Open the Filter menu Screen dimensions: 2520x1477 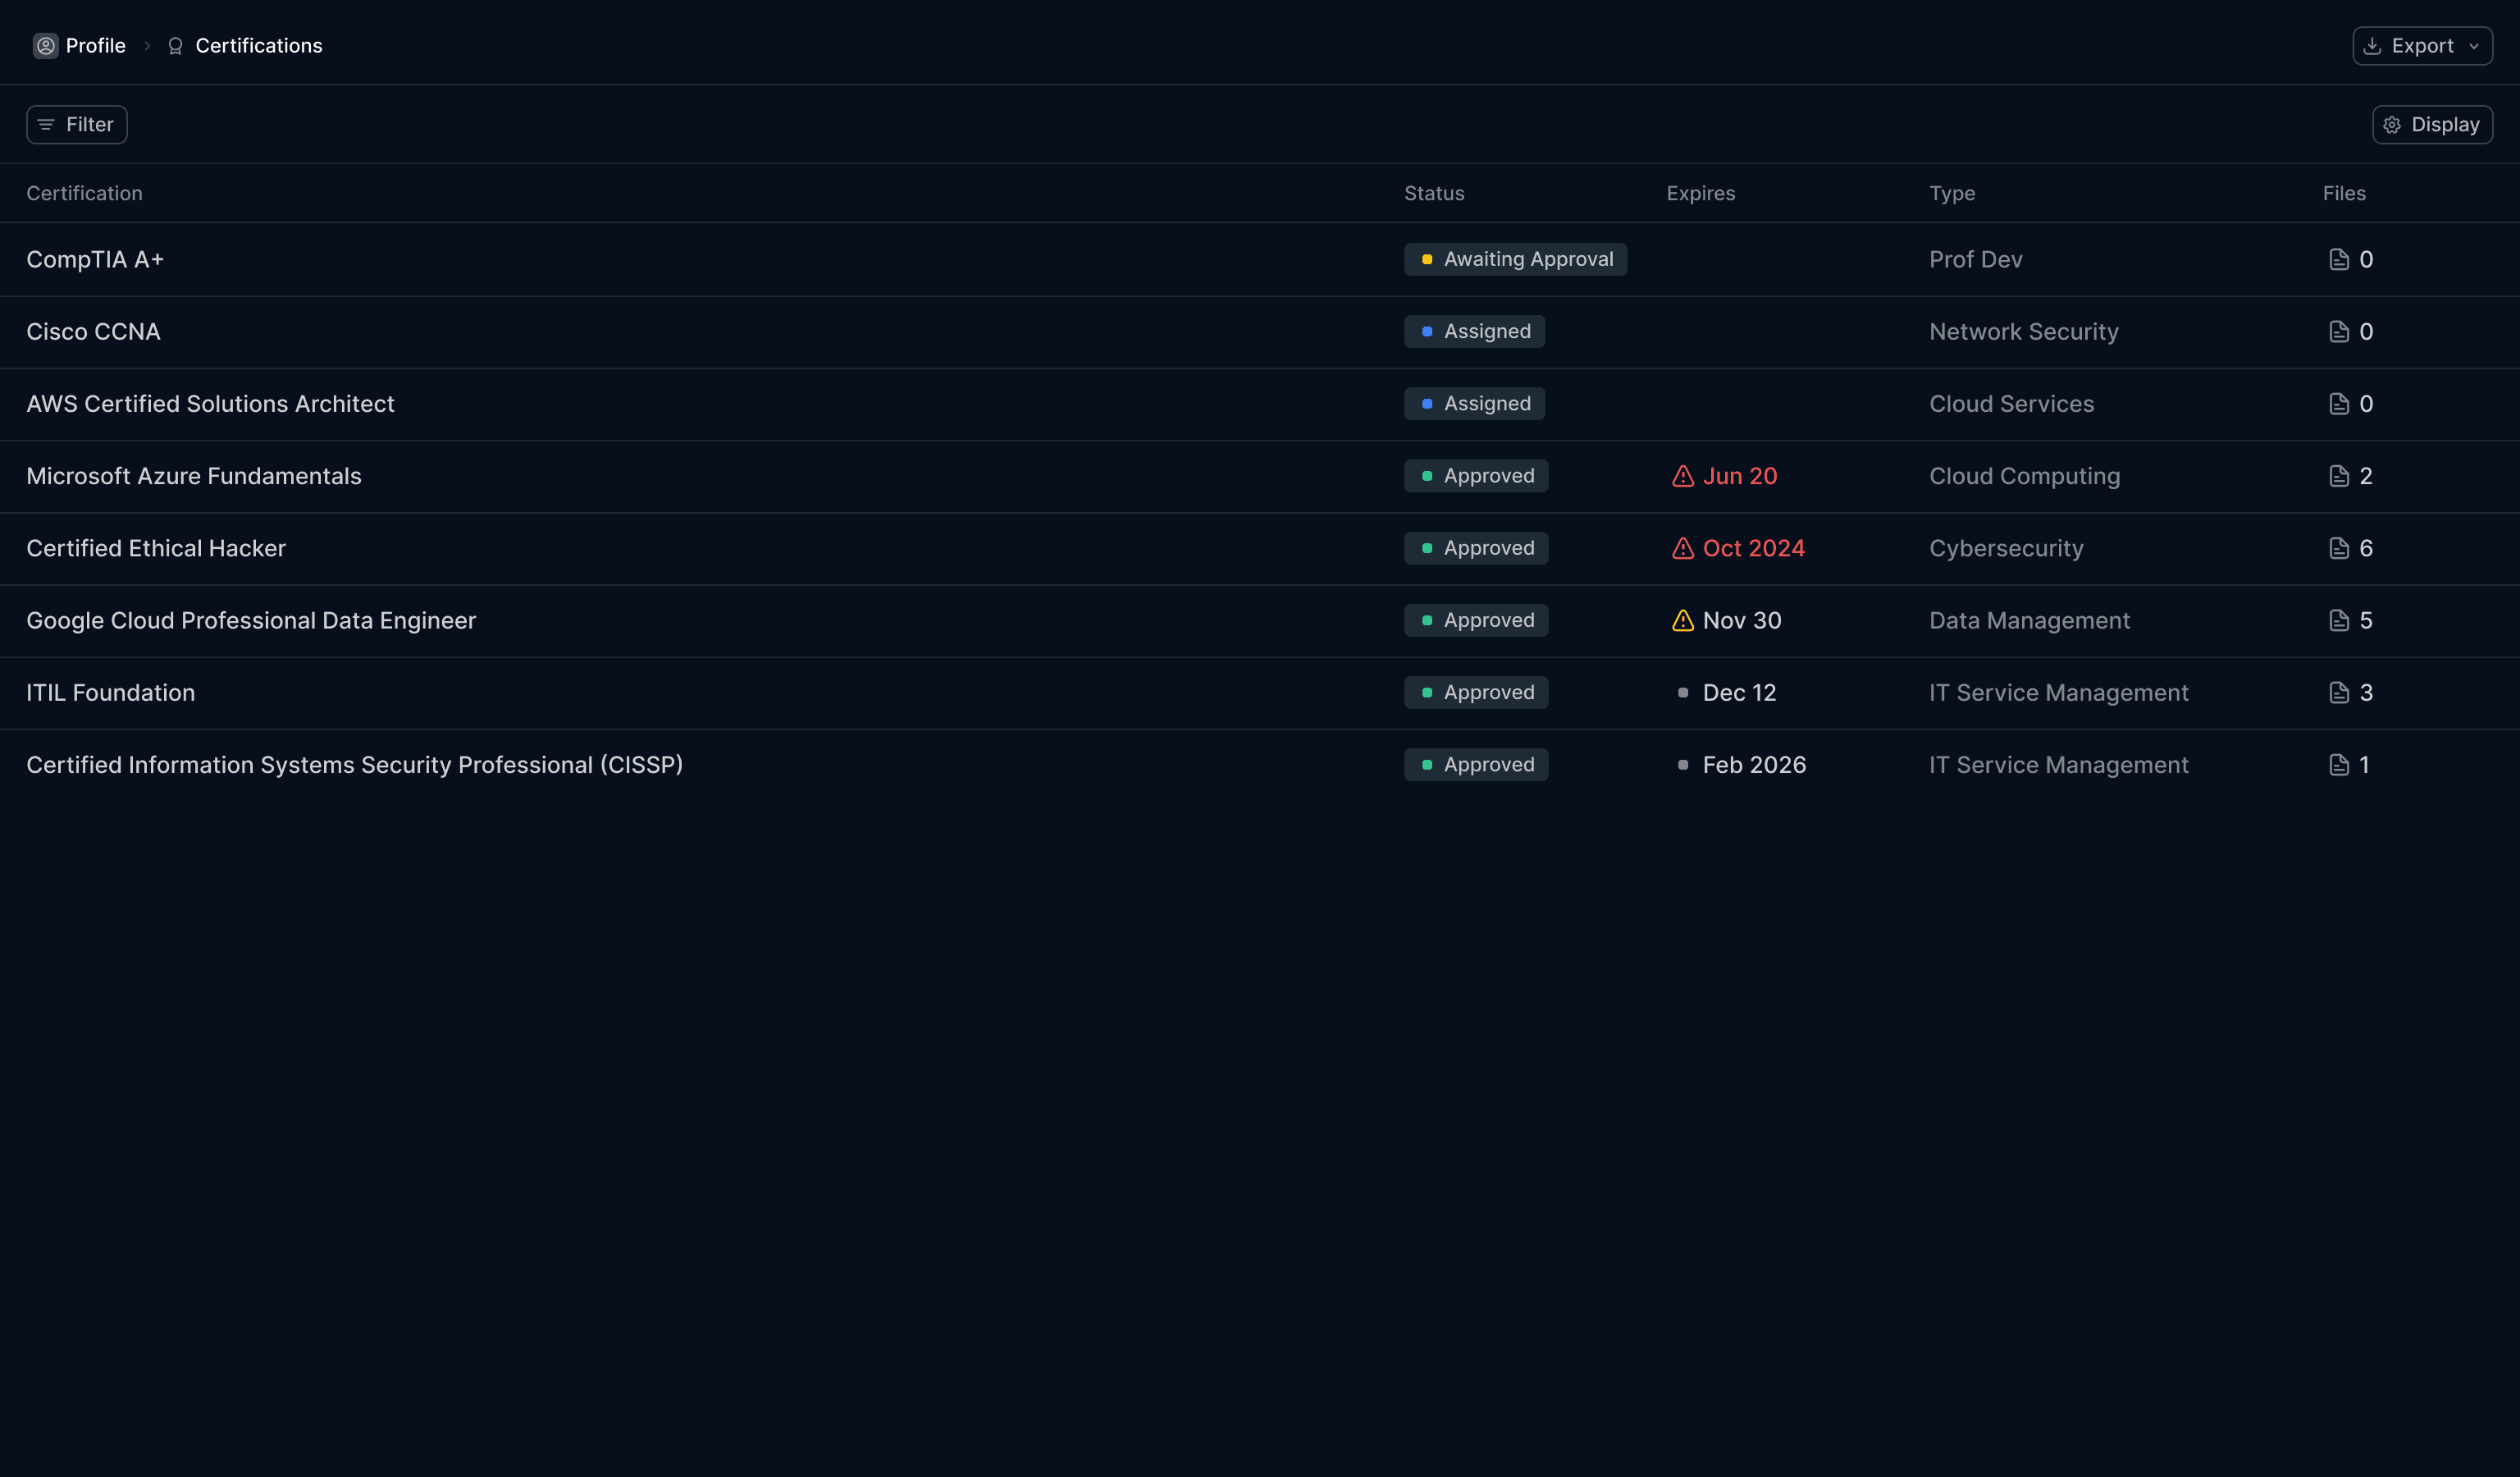coord(77,125)
